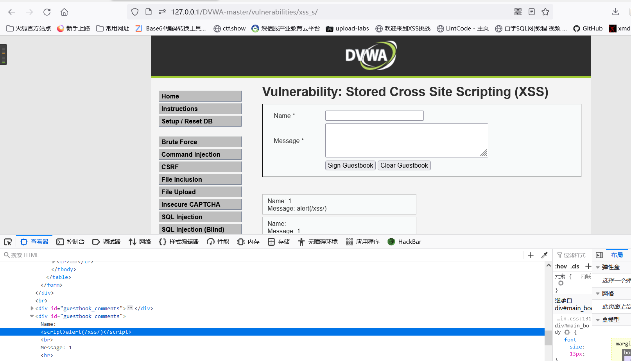Click the sidebar toggle icon next to the 布局 tab
The image size is (631, 361).
(599, 255)
